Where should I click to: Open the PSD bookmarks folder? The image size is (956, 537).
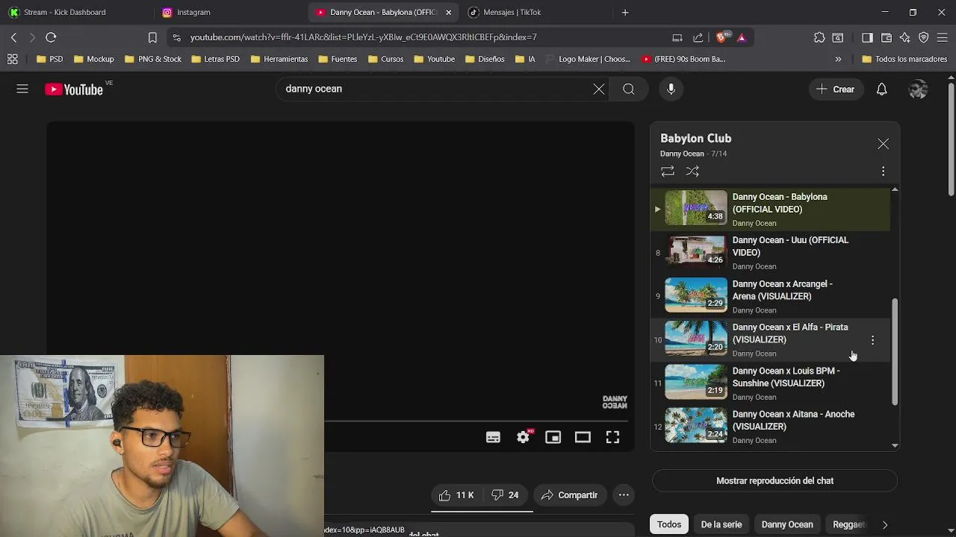[x=49, y=59]
